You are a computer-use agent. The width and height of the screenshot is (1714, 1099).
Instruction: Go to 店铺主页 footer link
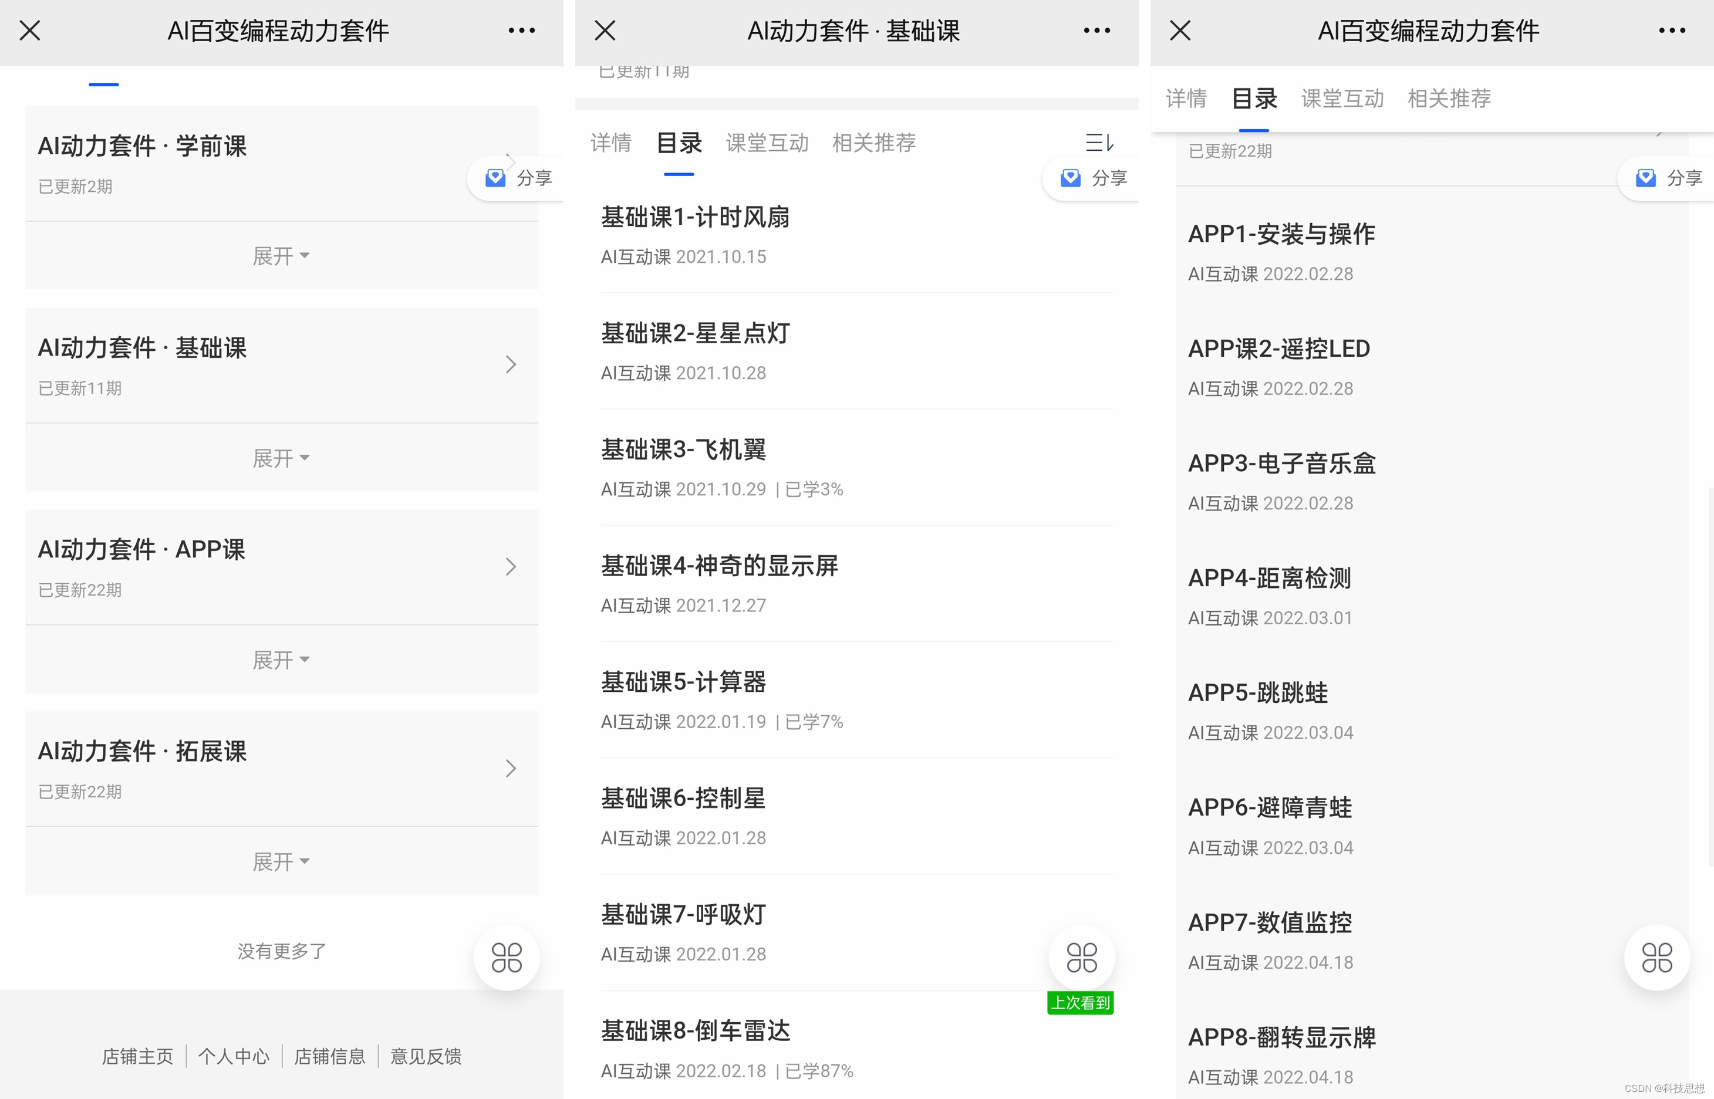(x=138, y=1056)
